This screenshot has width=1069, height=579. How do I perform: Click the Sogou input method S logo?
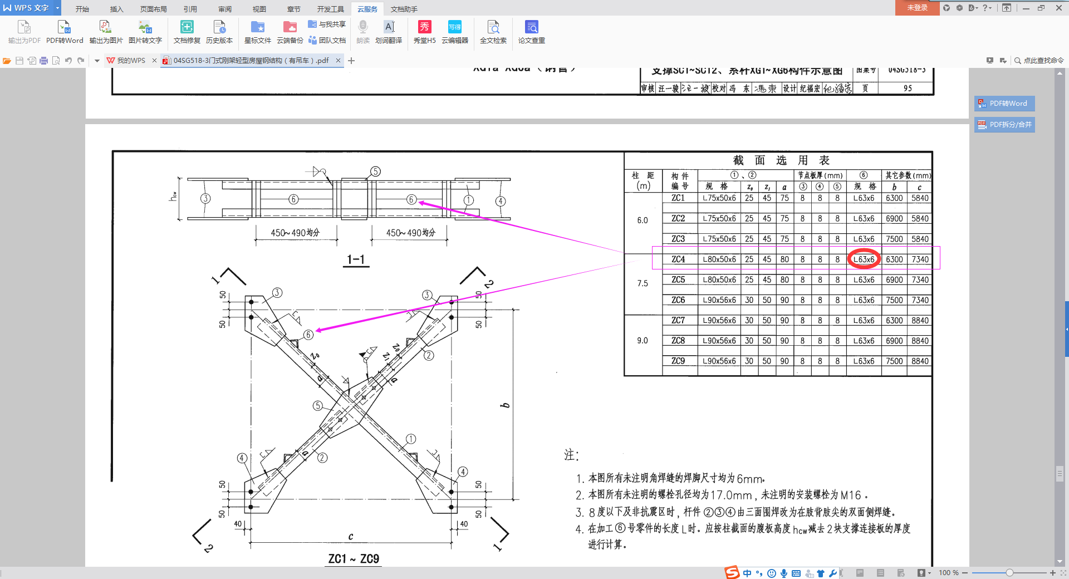[x=732, y=572]
